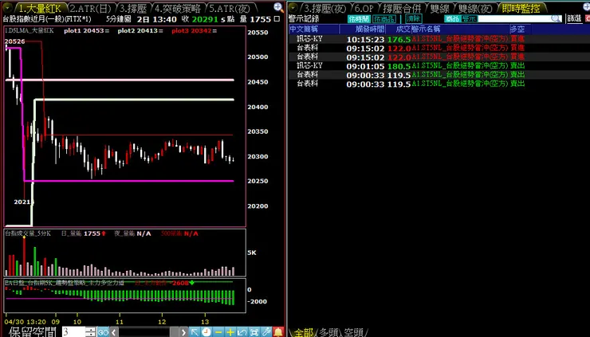Open the 4.突破策略 tab
Image resolution: width=590 pixels, height=337 pixels.
pyautogui.click(x=178, y=8)
